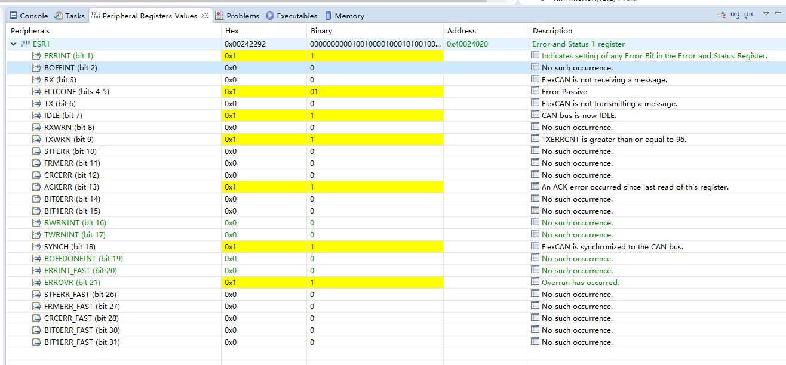Click the Description column header
Viewport: 786px width, 365px height.
[551, 30]
